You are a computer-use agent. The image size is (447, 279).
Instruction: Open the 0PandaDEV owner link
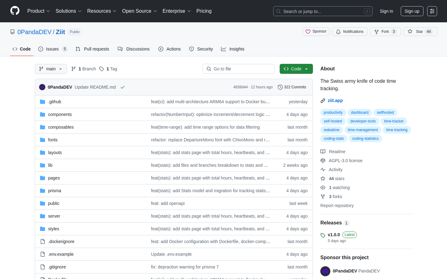coord(34,32)
